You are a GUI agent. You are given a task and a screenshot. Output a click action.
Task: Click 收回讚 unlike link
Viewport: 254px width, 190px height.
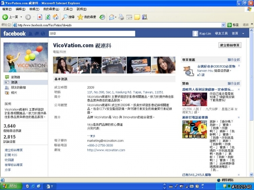pyautogui.click(x=9, y=160)
